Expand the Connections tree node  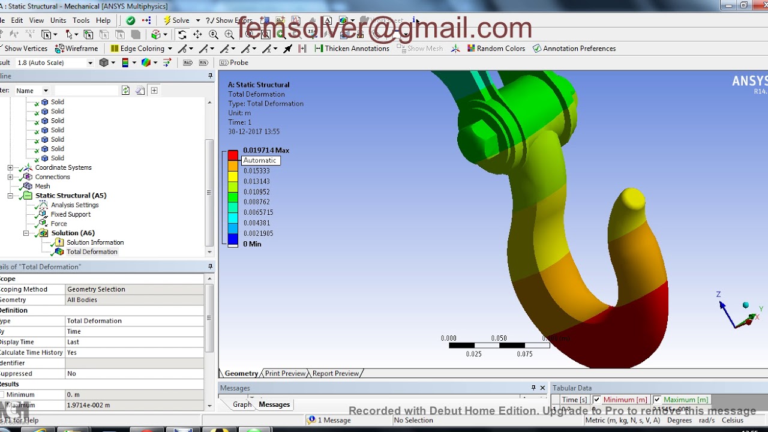click(x=10, y=177)
